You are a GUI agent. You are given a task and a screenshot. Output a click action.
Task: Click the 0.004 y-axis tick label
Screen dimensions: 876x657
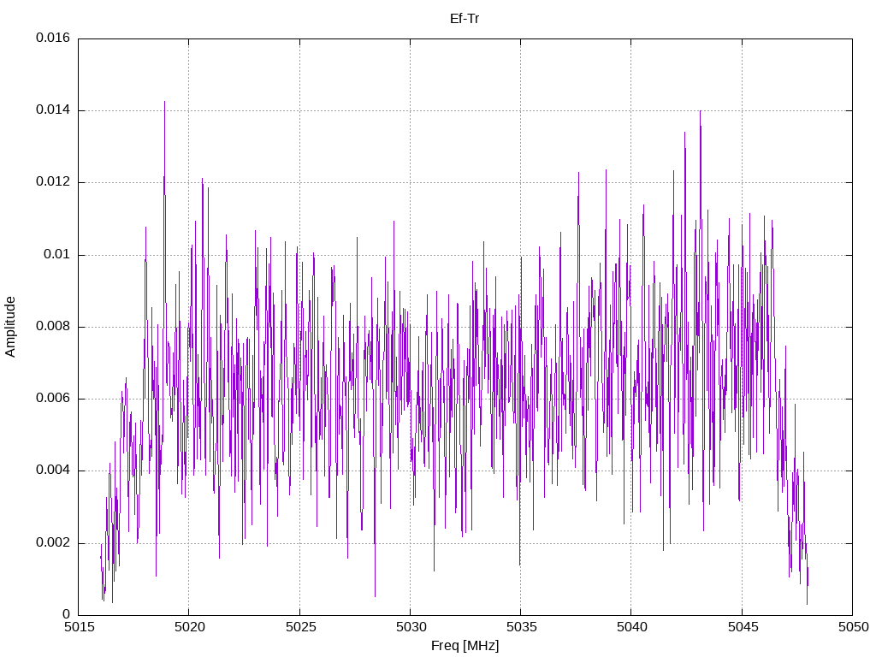(53, 471)
